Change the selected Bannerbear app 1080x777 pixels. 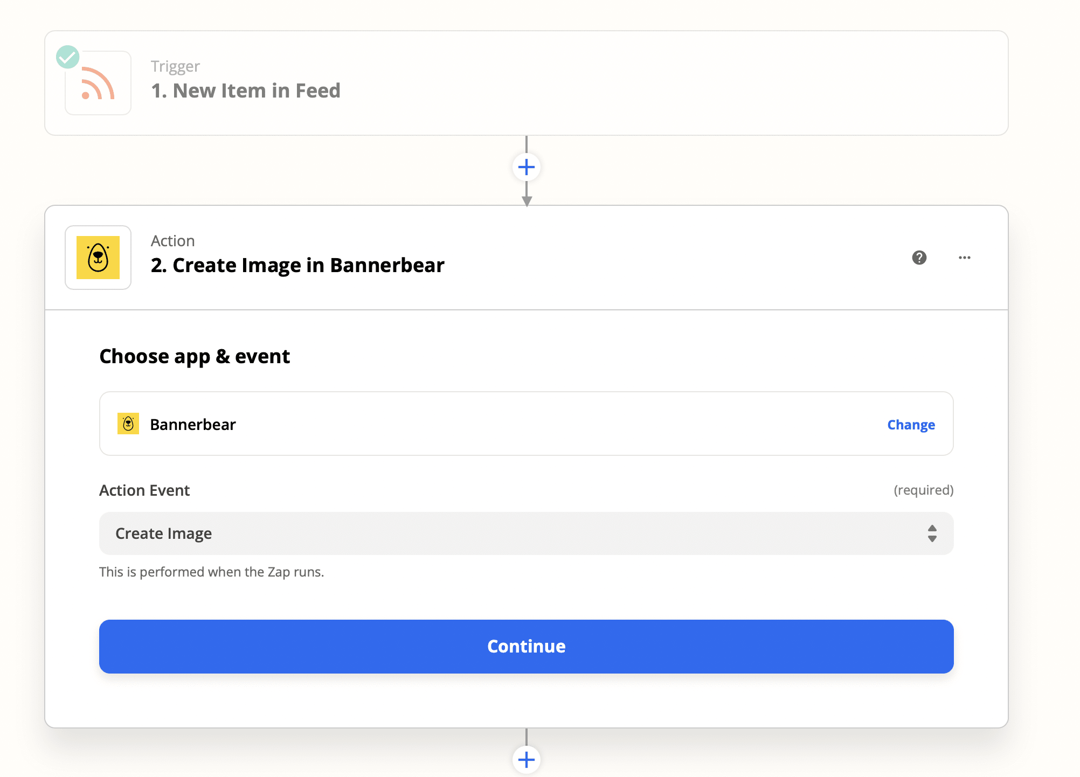click(911, 425)
